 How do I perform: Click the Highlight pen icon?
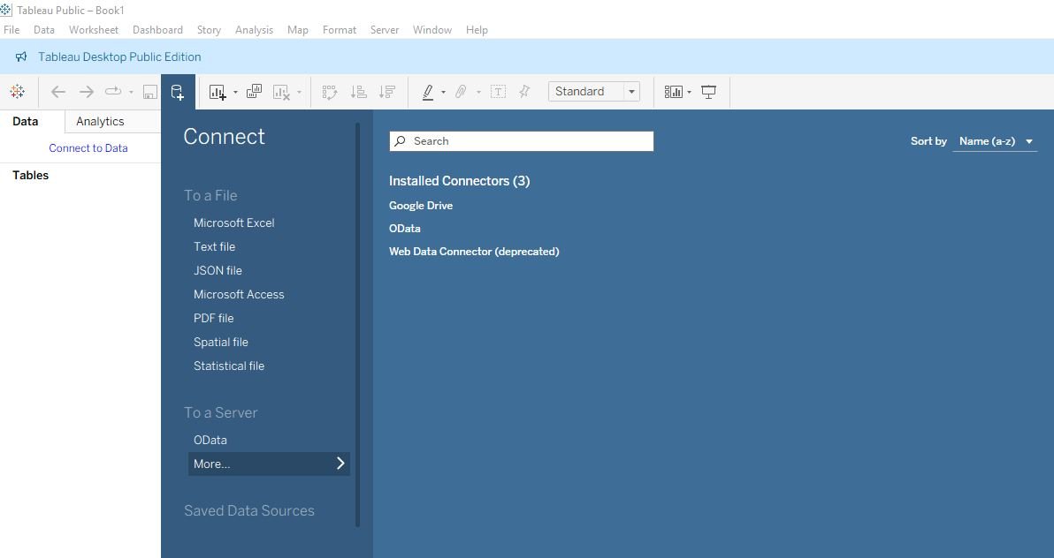pos(428,92)
